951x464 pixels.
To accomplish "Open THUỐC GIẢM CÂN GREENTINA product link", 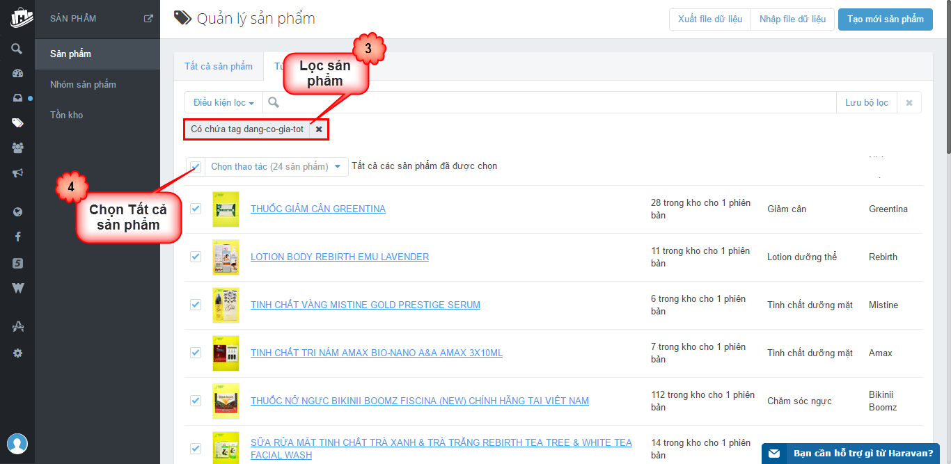I will tap(318, 209).
